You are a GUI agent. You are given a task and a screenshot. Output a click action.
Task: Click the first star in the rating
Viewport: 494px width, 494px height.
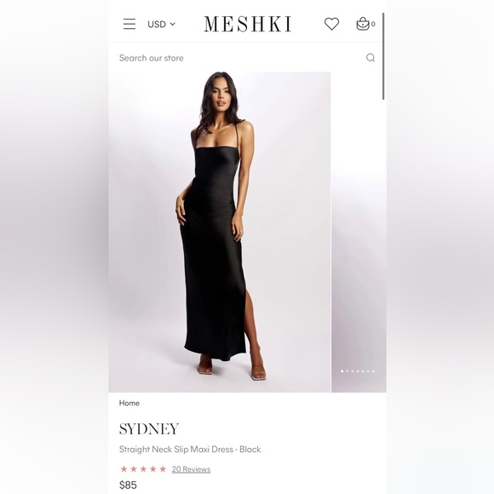pyautogui.click(x=123, y=469)
